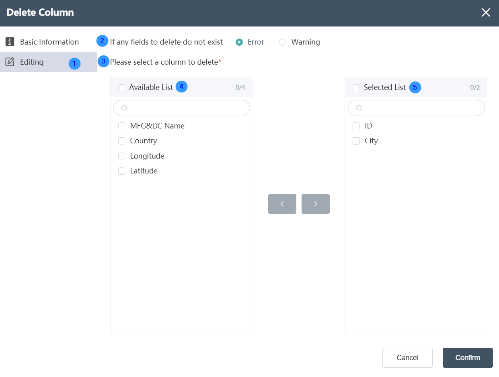Click the Available List header text
The height and width of the screenshot is (377, 499).
[151, 87]
